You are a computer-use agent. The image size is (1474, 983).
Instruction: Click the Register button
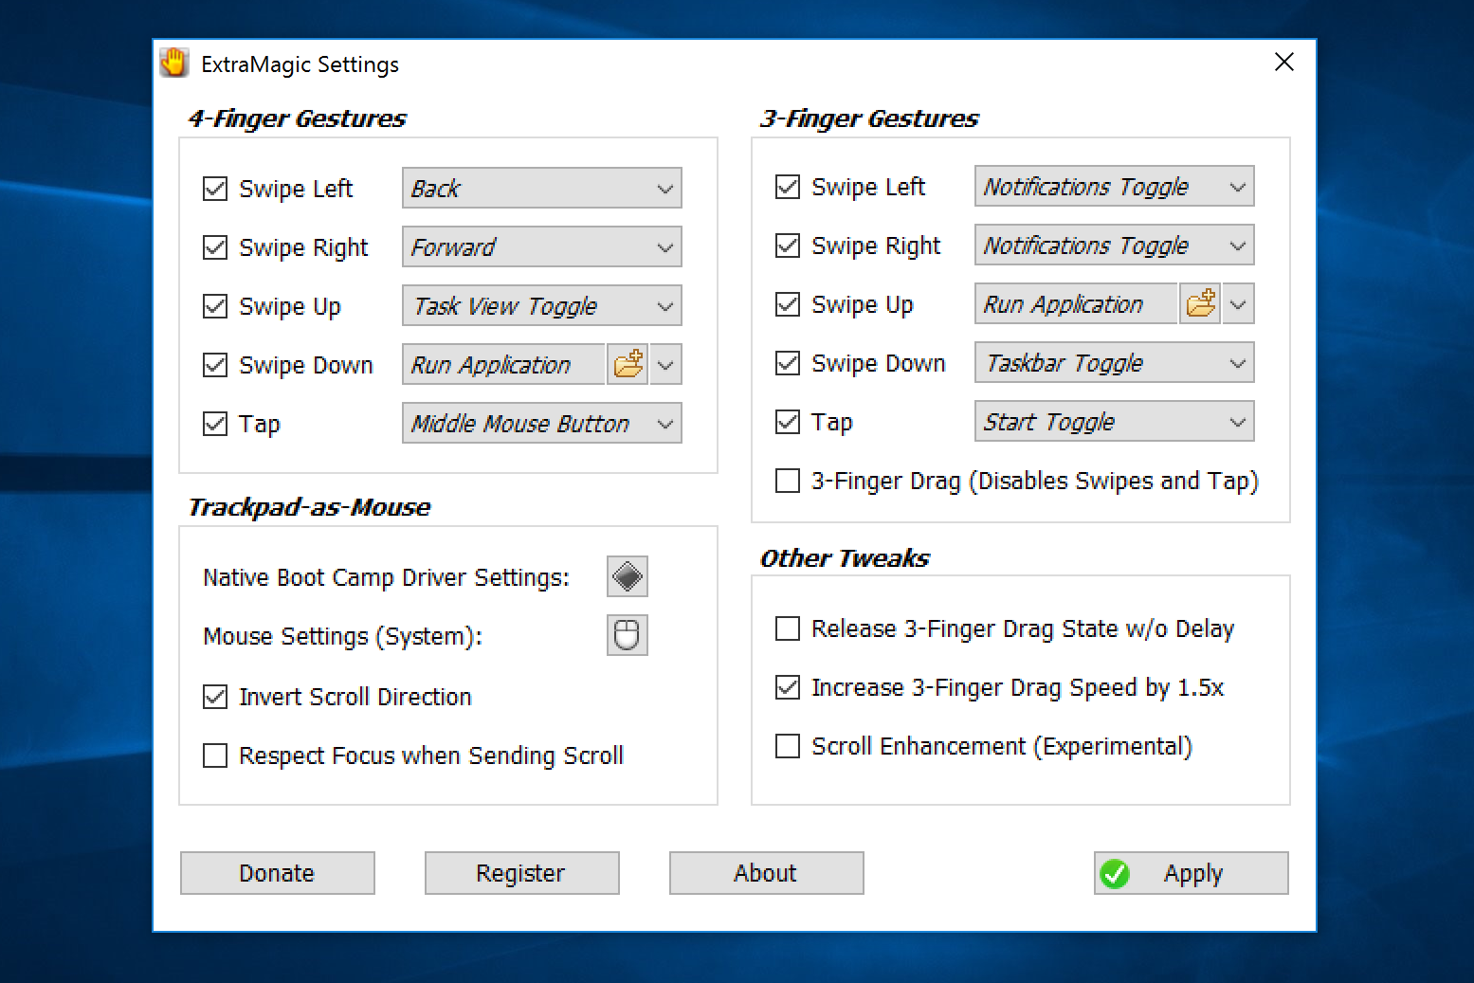coord(522,873)
